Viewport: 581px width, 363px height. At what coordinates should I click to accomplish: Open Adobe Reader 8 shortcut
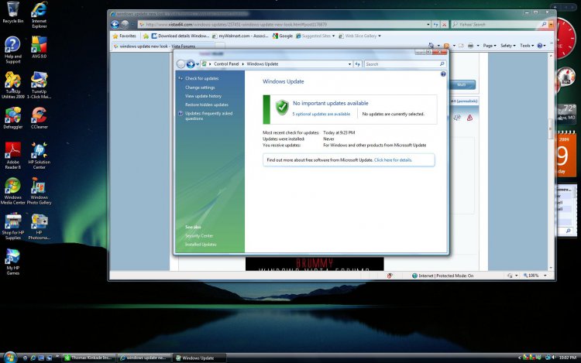pyautogui.click(x=13, y=156)
